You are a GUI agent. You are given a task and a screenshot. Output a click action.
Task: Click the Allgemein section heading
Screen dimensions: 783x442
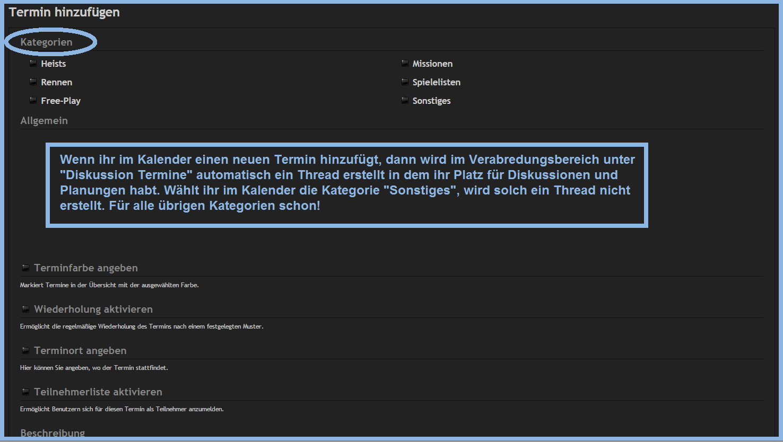click(44, 121)
